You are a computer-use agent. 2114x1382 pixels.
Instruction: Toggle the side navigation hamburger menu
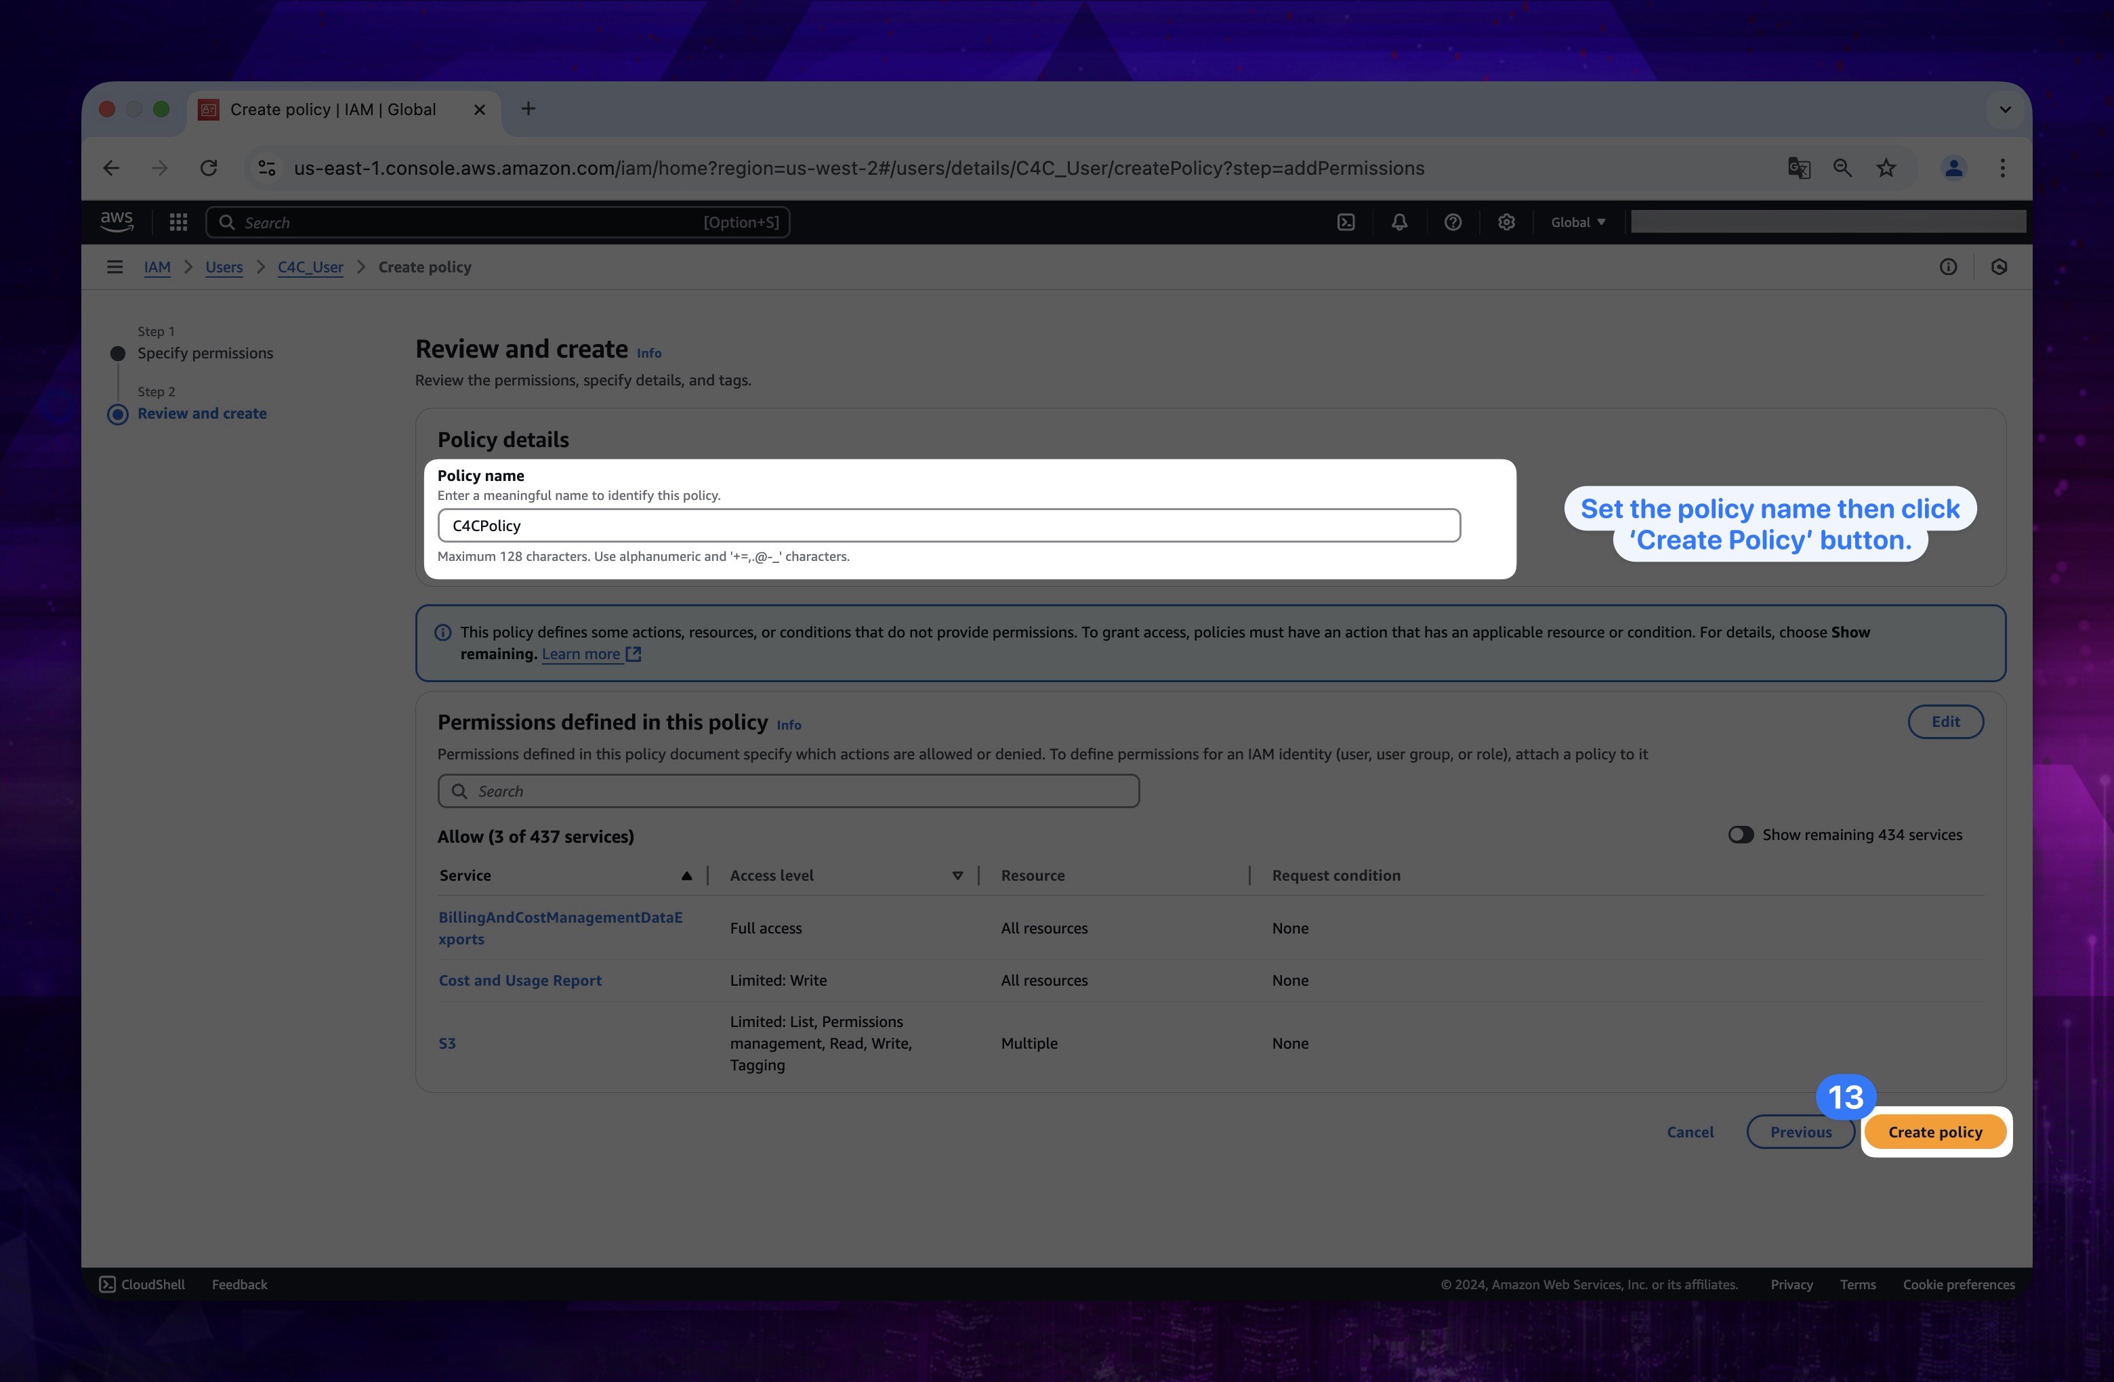click(115, 266)
